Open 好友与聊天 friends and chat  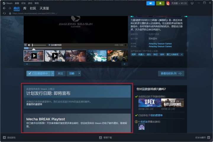[203, 138]
